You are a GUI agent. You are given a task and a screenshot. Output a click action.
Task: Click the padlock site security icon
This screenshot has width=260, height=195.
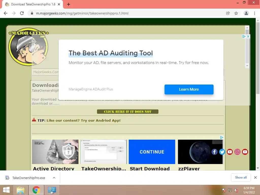(32, 13)
